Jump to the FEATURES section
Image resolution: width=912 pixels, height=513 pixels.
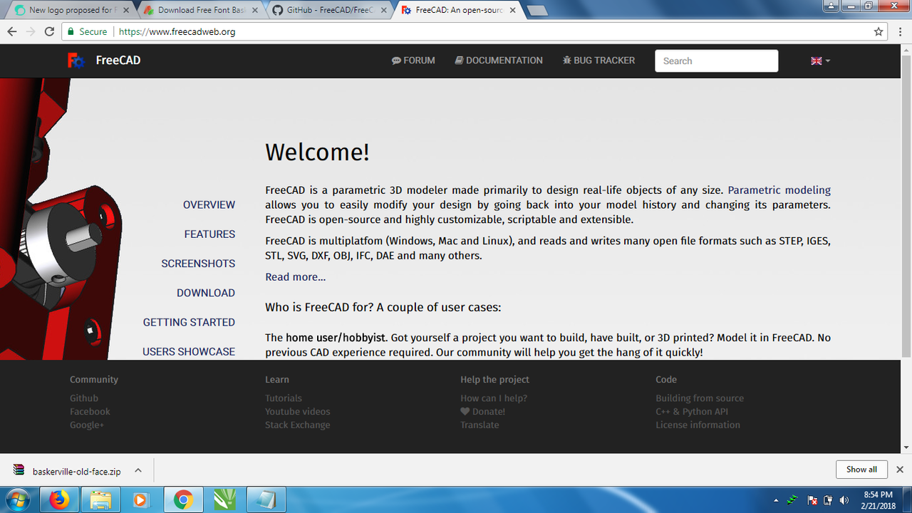point(209,234)
